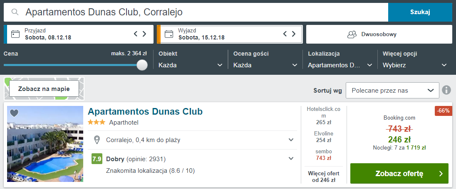Go to next arrival date arrow

click(x=144, y=34)
